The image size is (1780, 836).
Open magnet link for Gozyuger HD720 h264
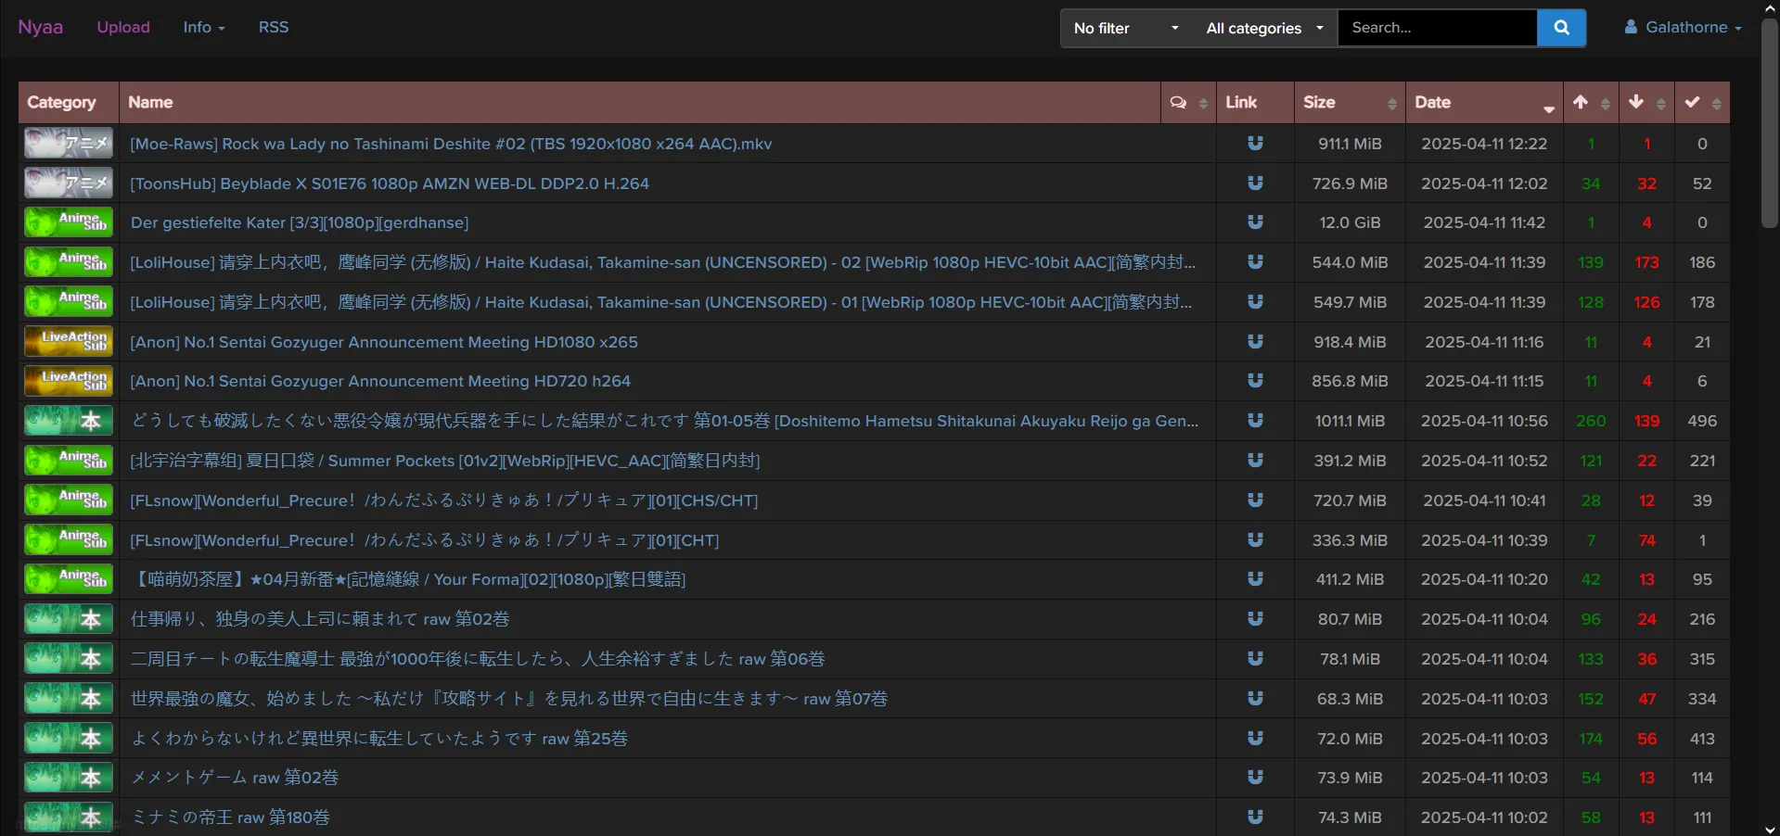pos(1255,381)
